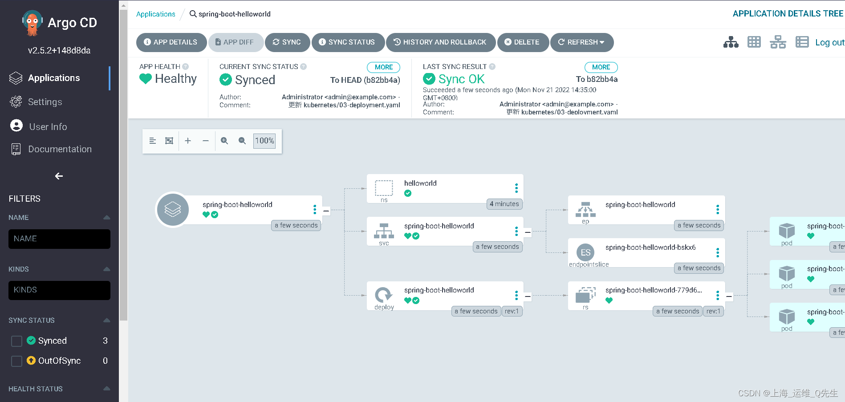This screenshot has width=845, height=402.
Task: Click the minus collapse-all icon
Action: tap(206, 141)
